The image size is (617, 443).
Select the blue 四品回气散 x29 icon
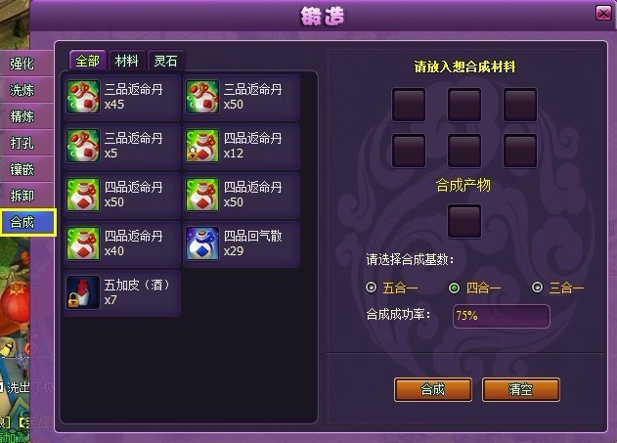[x=202, y=244]
